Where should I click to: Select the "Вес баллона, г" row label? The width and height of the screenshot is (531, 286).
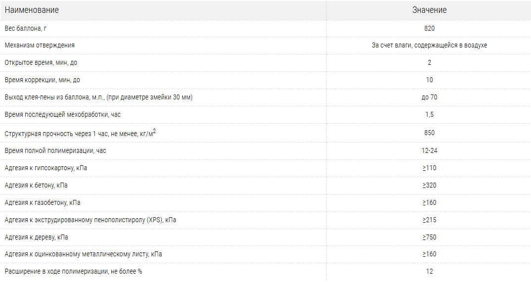click(x=26, y=28)
